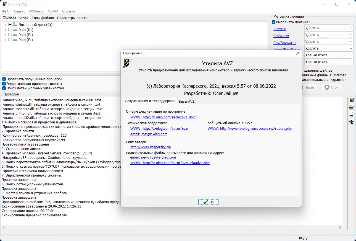Open the lower Только отчет dropdown
The height and width of the screenshot is (241, 356).
[x=329, y=62]
